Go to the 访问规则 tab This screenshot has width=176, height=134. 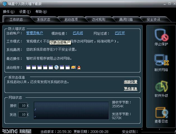(99, 20)
